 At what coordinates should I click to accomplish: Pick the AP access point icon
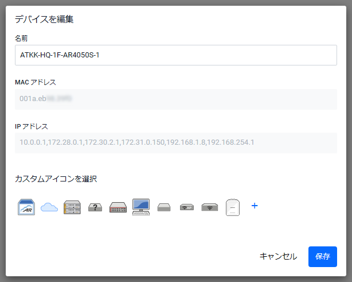pos(187,207)
